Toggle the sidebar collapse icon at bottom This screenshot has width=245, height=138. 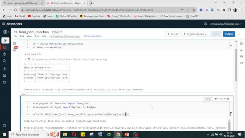[x=5, y=126]
